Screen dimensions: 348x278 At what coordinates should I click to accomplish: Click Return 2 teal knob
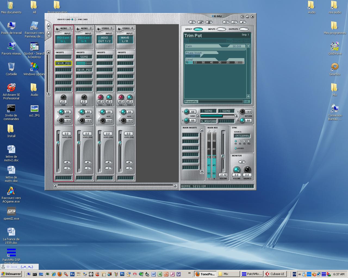242,120
